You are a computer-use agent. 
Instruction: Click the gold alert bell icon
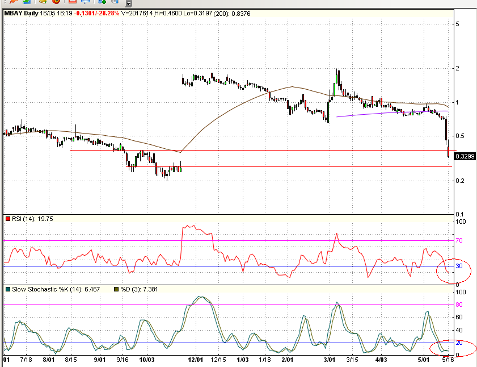pos(43,3)
